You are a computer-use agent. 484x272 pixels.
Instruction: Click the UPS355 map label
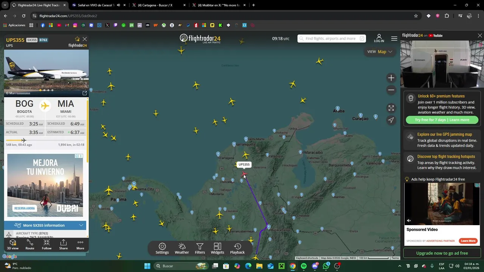[244, 164]
